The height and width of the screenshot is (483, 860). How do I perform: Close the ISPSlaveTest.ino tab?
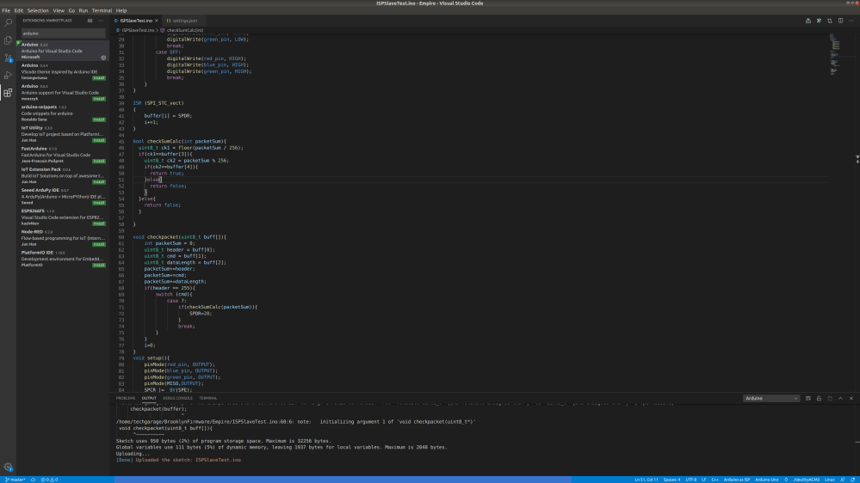tap(157, 21)
